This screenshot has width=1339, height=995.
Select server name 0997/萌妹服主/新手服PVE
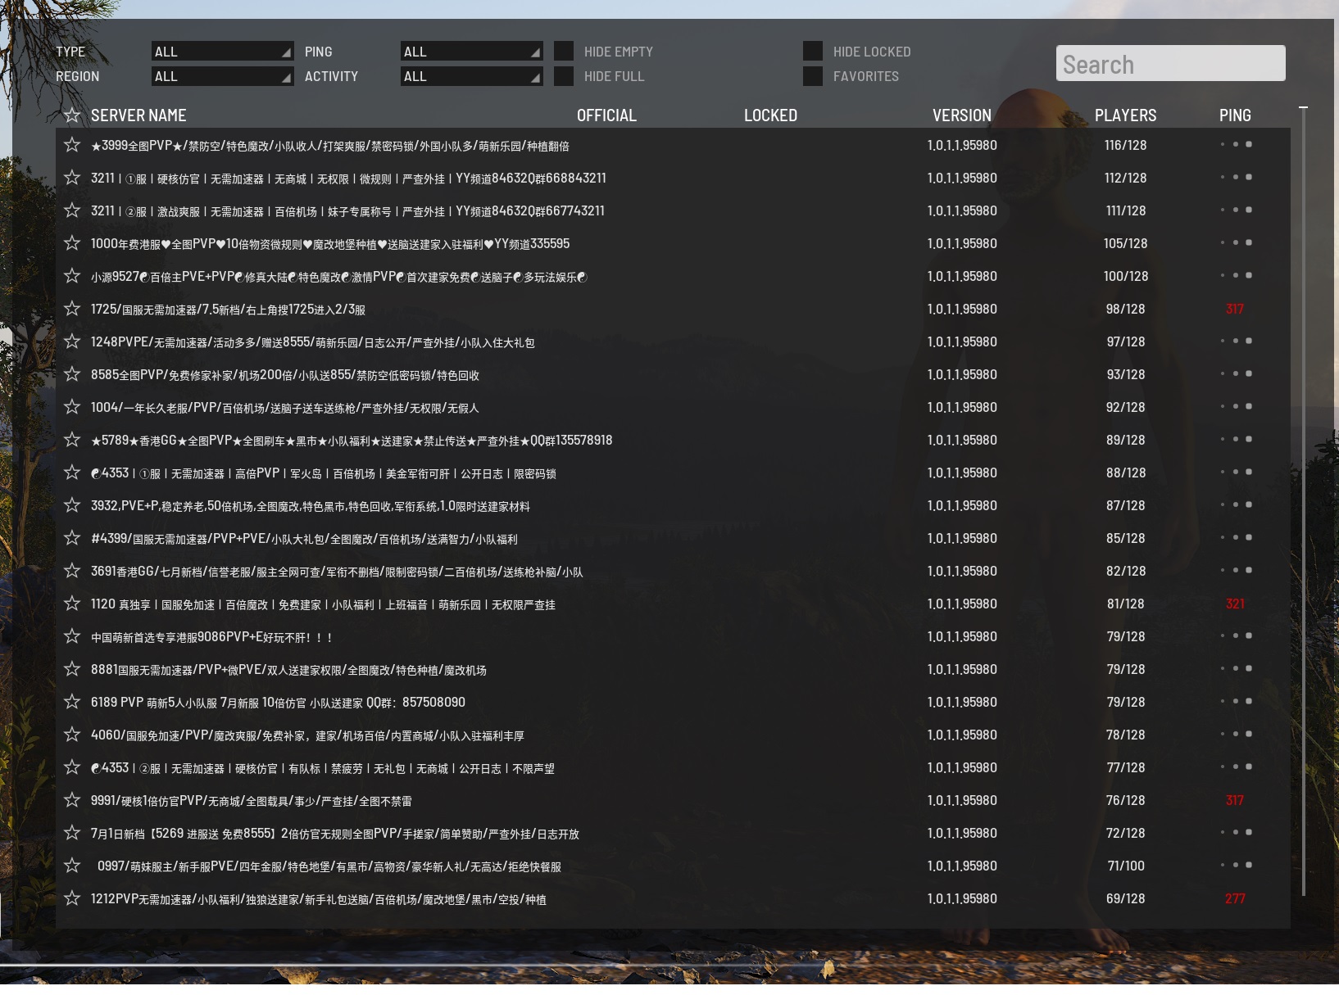coord(329,866)
